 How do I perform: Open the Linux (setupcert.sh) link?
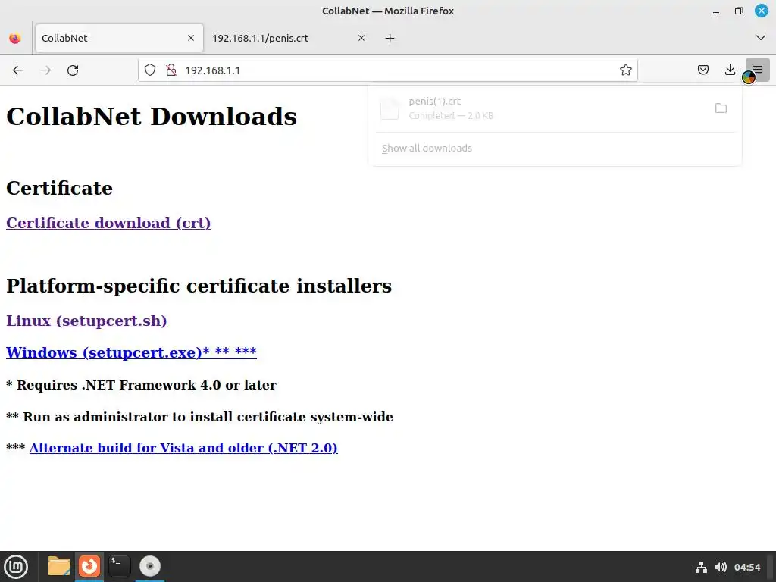[86, 321]
